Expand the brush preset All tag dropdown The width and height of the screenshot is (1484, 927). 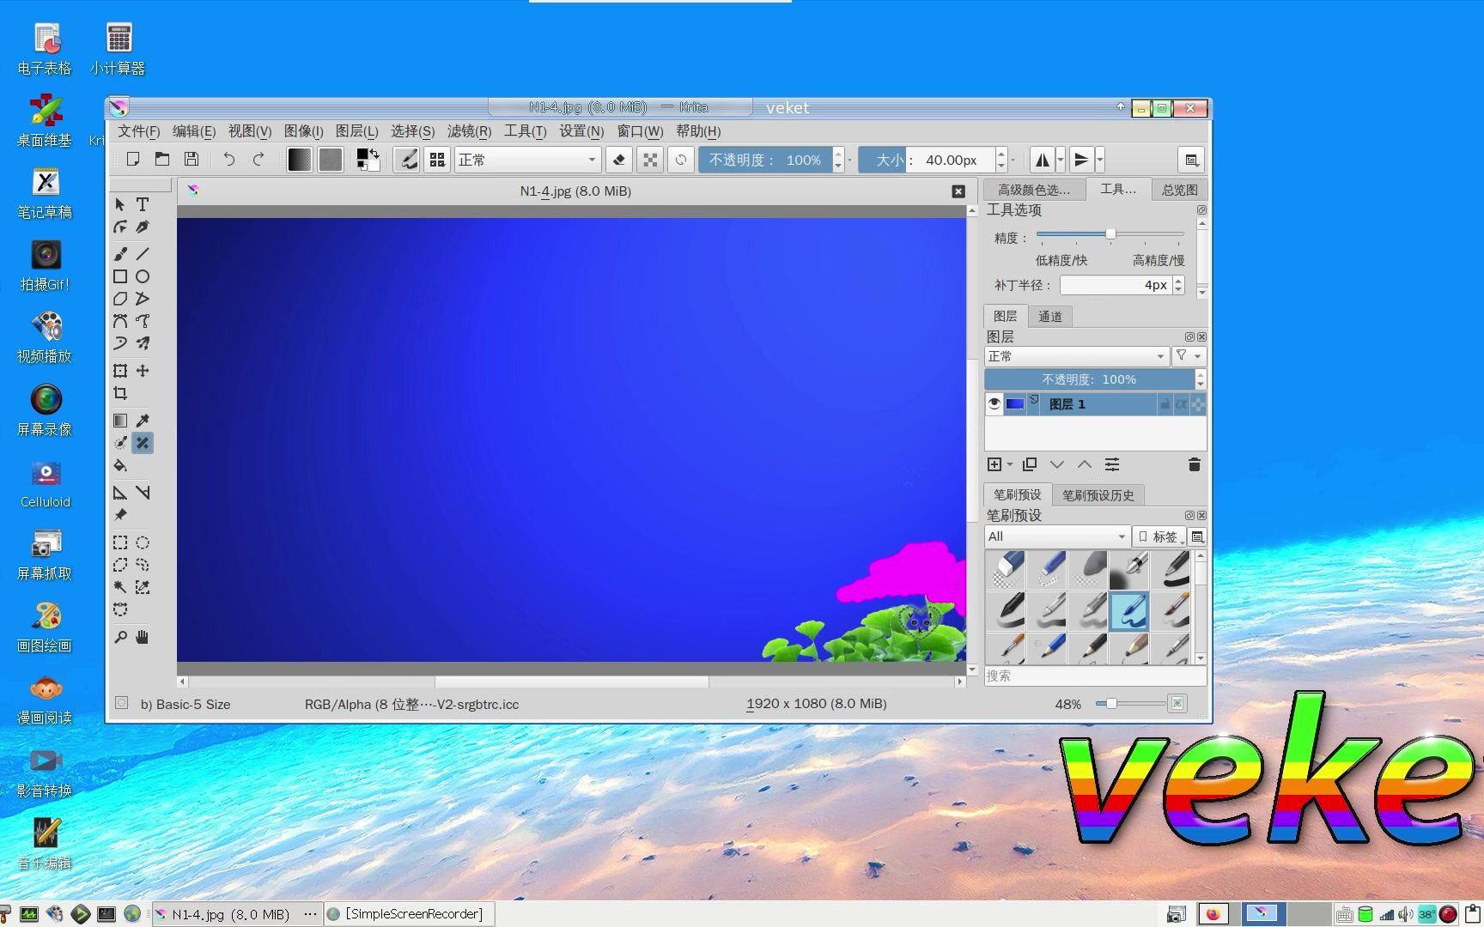1056,536
